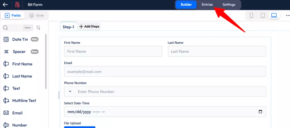Viewport: 290px width, 128px height.
Task: Select mobile device preview icon
Action: (x=251, y=16)
